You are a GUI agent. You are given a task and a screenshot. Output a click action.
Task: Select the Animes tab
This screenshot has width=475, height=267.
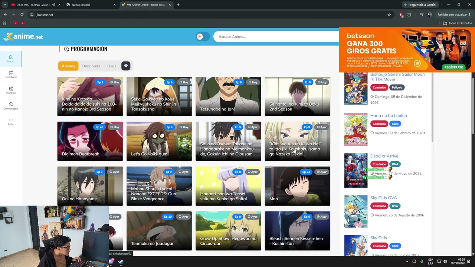point(68,66)
